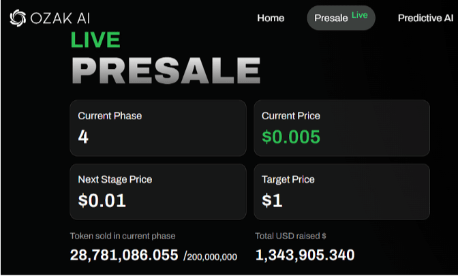Select the Current Price label
The height and width of the screenshot is (276, 458).
click(291, 116)
